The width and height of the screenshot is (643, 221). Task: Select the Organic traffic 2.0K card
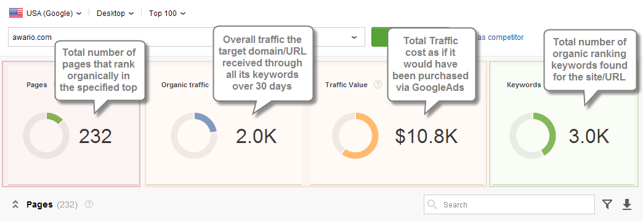[x=224, y=124]
